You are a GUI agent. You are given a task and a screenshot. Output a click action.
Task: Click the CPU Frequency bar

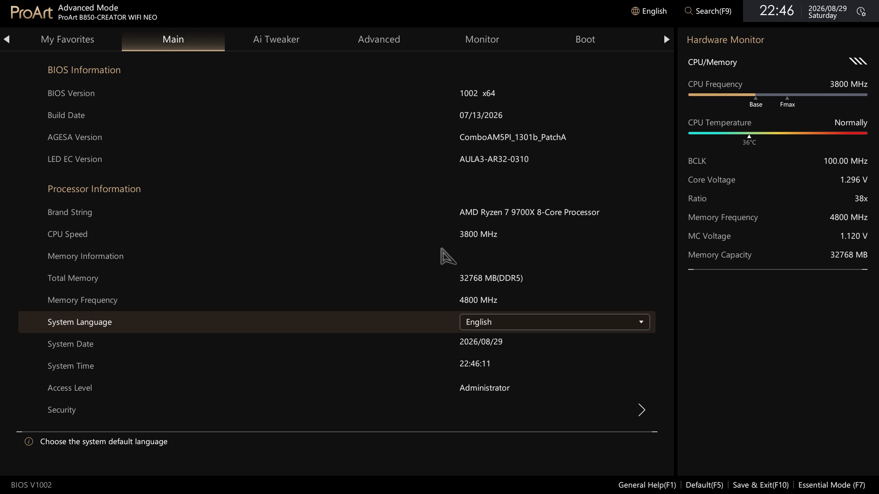point(777,95)
